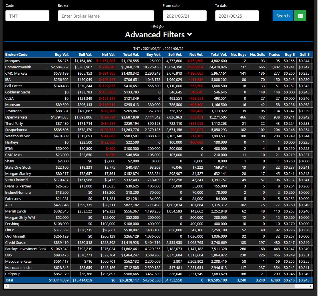Sort by Trades column header
This screenshot has height=296, width=318.
pyautogui.click(x=274, y=54)
